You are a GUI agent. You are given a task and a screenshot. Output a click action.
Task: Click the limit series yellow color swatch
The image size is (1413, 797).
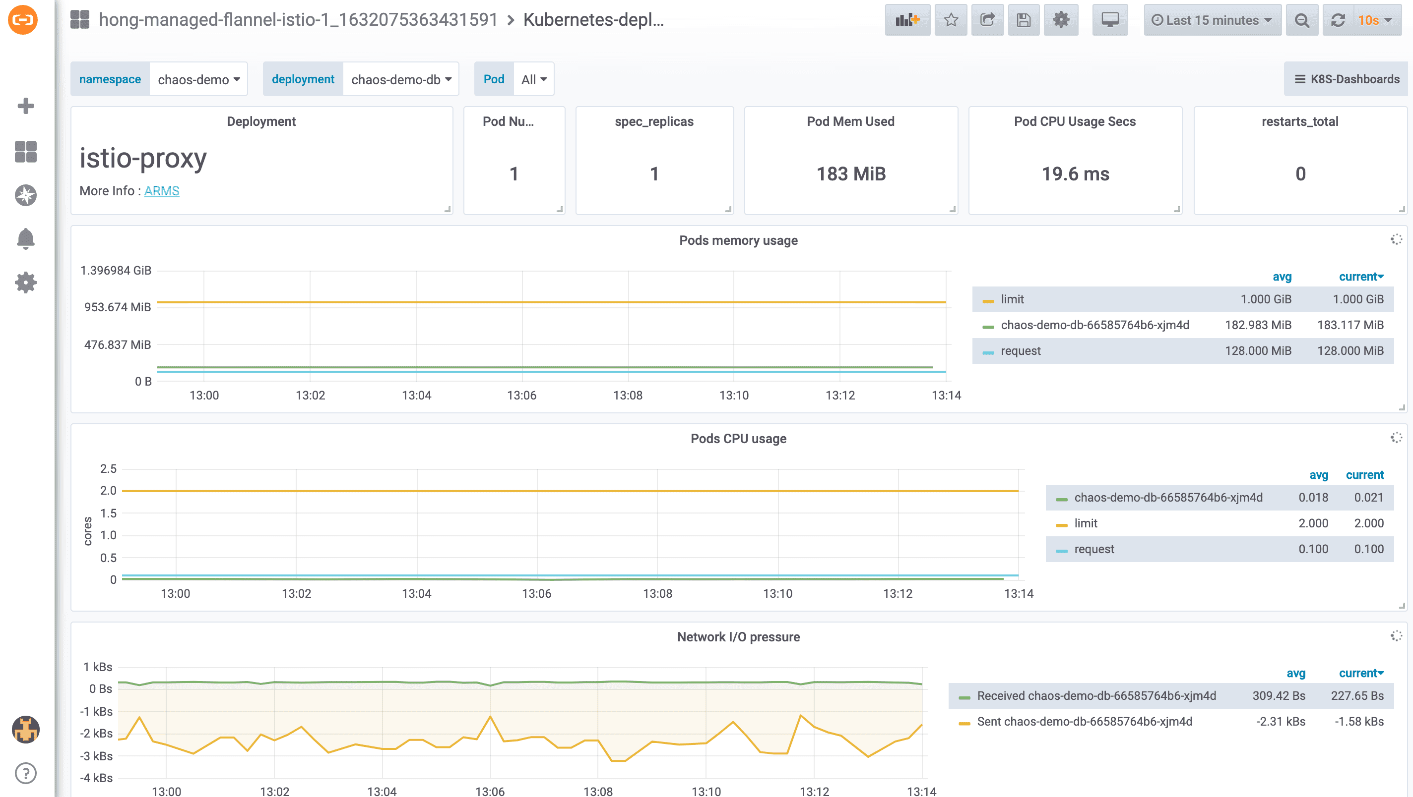(988, 300)
